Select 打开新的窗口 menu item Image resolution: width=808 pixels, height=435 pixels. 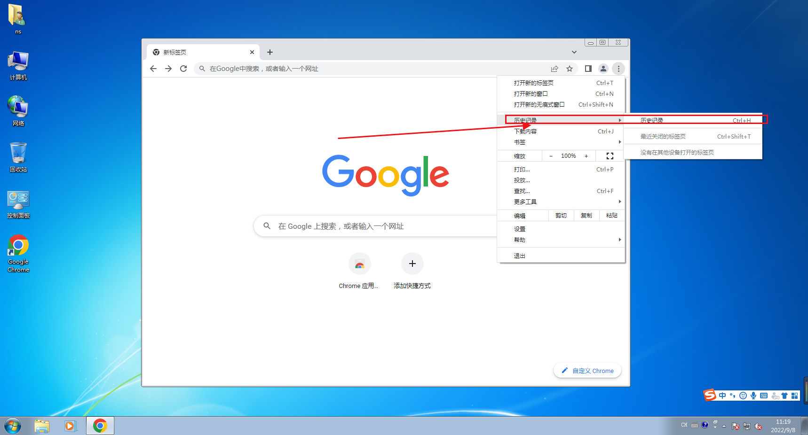(561, 93)
